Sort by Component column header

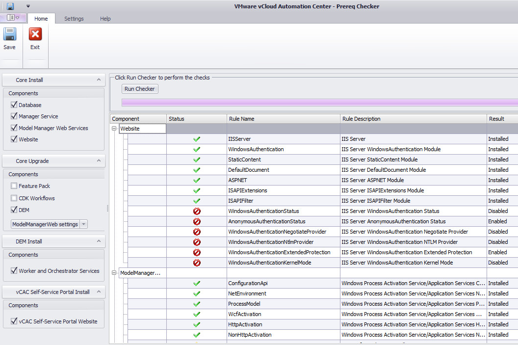click(x=138, y=119)
